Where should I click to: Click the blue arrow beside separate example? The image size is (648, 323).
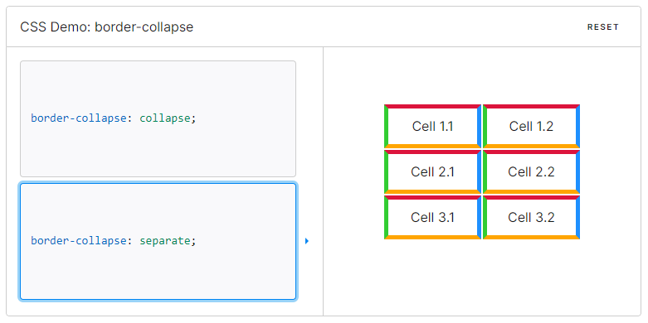(x=307, y=241)
